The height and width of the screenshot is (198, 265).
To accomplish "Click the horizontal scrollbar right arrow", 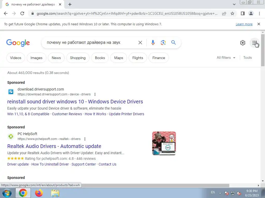I will click(259, 185).
